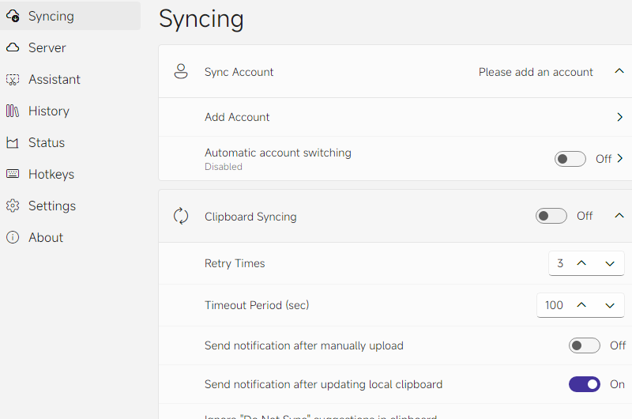This screenshot has width=632, height=419.
Task: Click the Settings gear icon
Action: (x=13, y=206)
